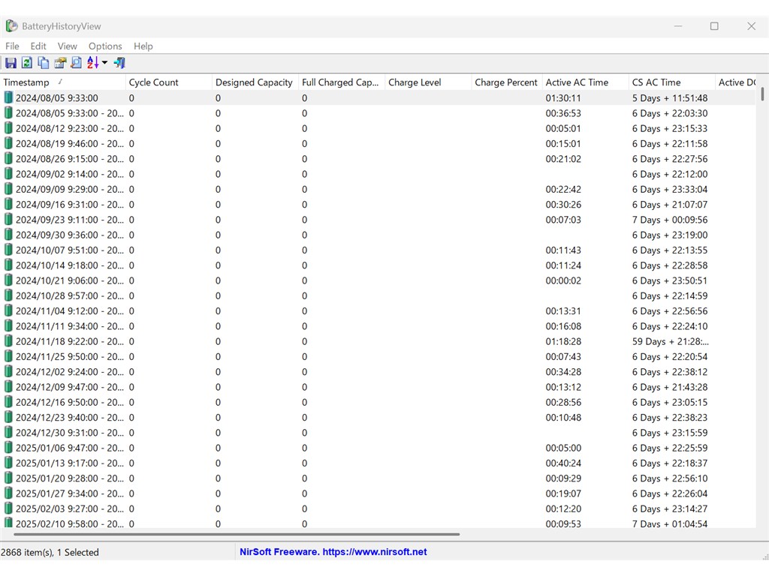Click the BatteryHistoryView title bar app icon

(x=11, y=26)
